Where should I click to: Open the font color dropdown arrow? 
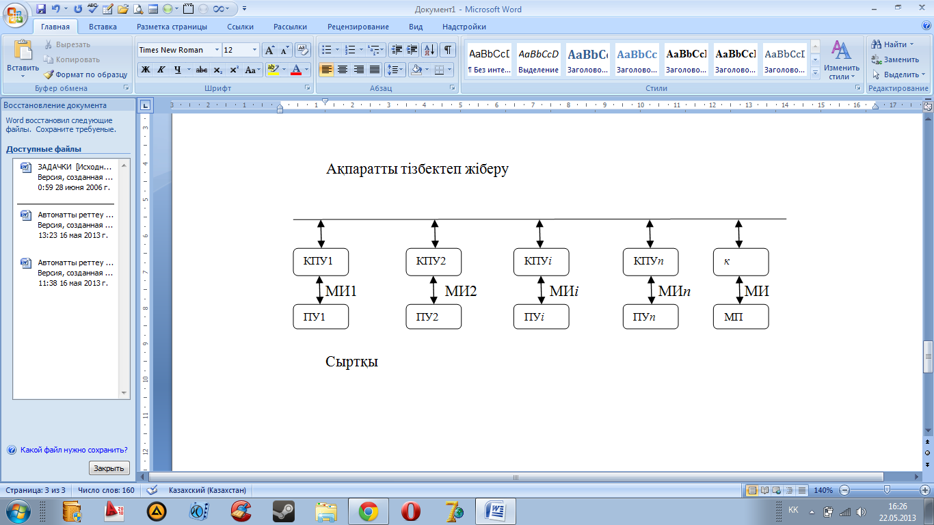306,70
